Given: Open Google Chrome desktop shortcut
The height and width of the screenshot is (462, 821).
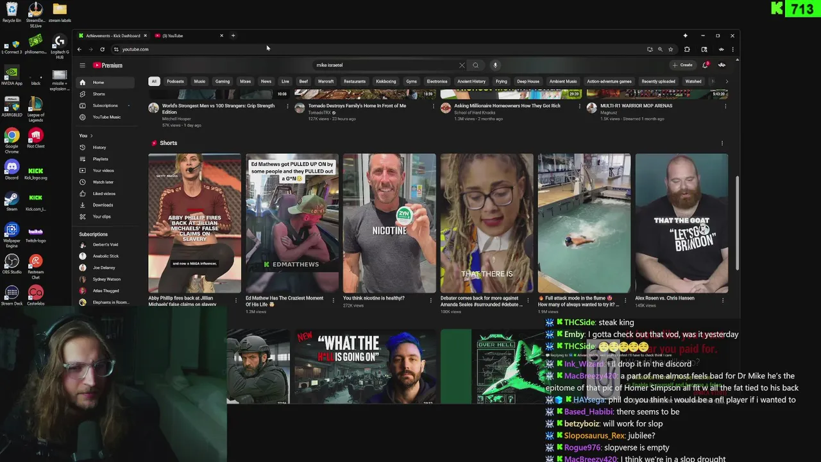Looking at the screenshot, I should pyautogui.click(x=12, y=141).
